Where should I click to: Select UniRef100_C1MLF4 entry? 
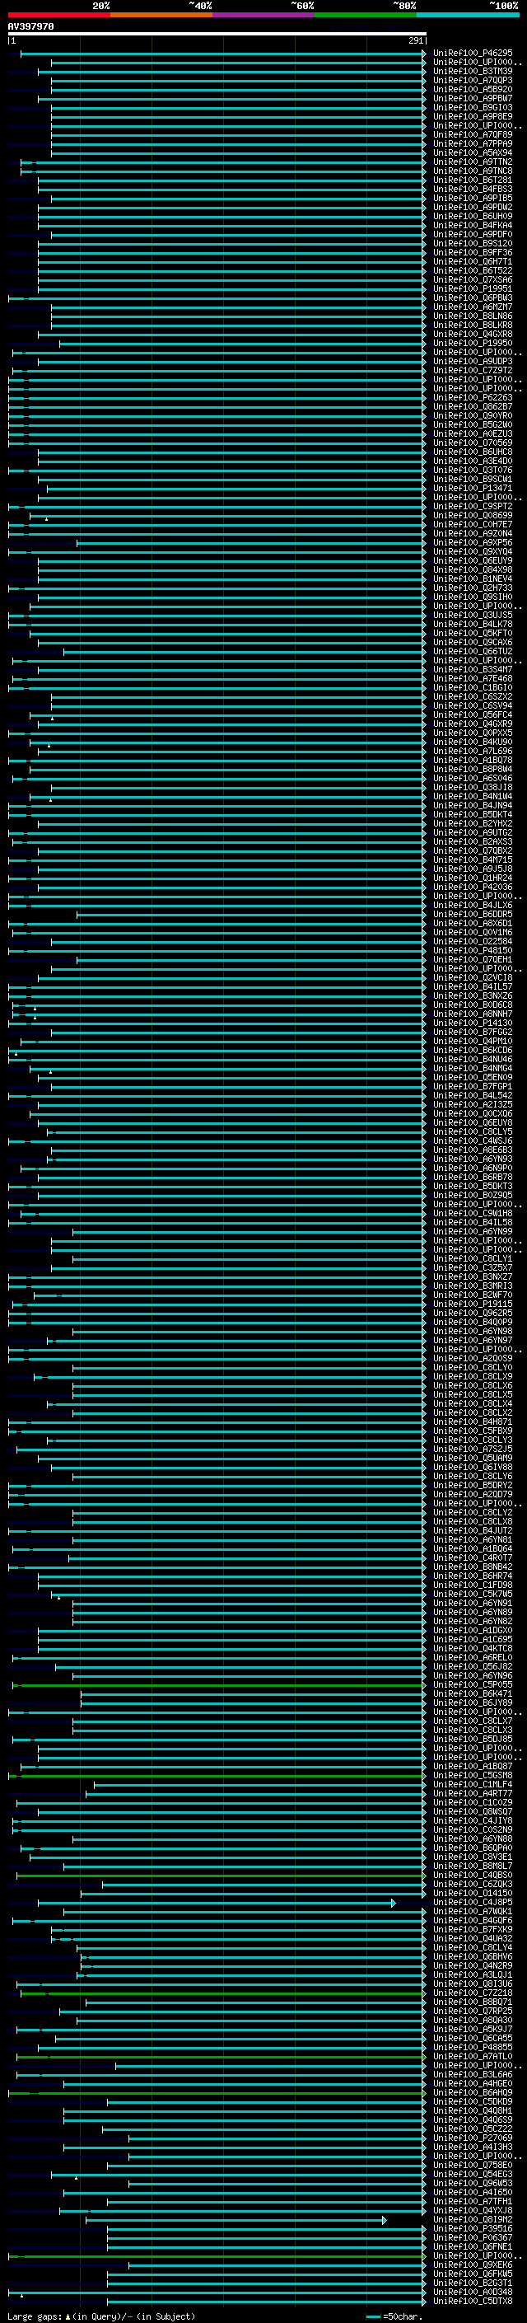[x=472, y=1784]
